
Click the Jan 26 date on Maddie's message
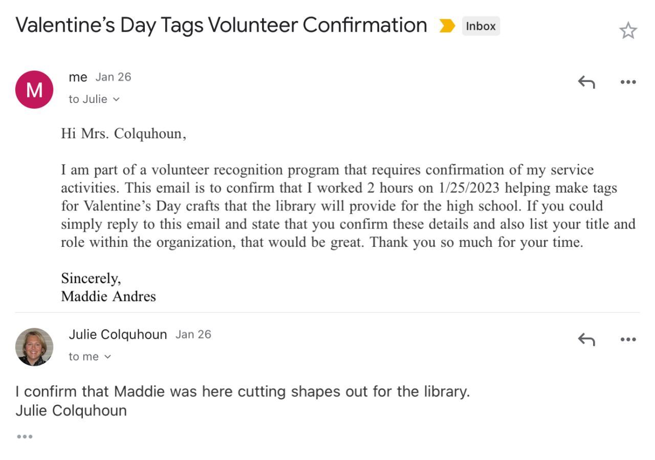[113, 77]
